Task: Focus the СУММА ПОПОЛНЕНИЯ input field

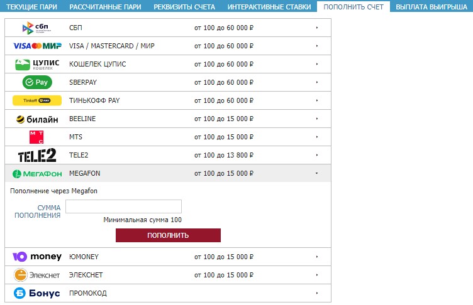Action: point(124,206)
